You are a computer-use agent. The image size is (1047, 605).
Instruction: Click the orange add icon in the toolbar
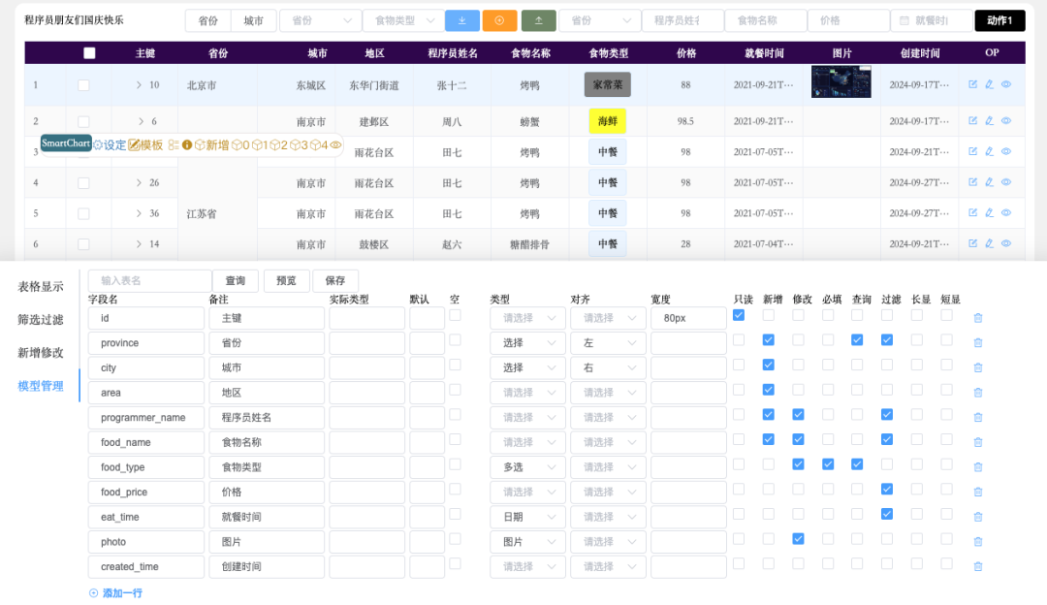[x=500, y=19]
